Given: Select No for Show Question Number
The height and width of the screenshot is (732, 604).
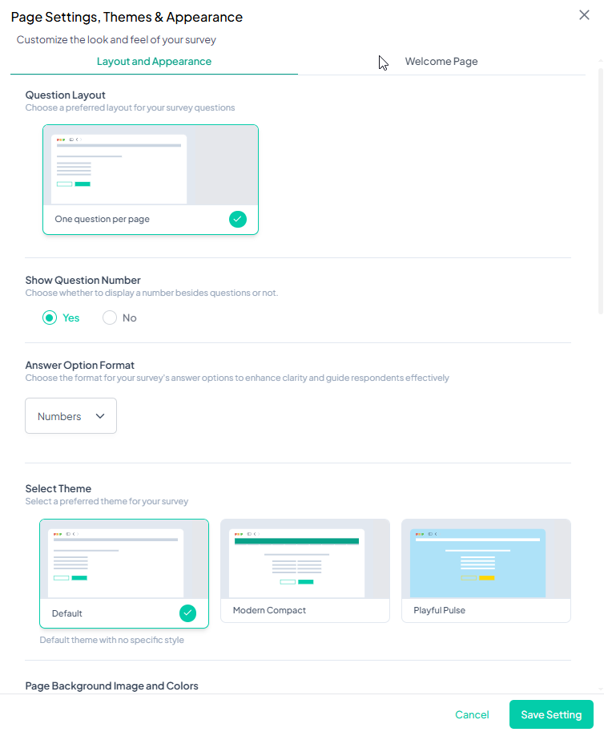Looking at the screenshot, I should [111, 317].
